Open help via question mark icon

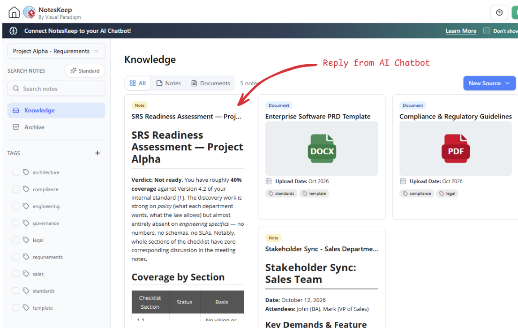tap(499, 13)
